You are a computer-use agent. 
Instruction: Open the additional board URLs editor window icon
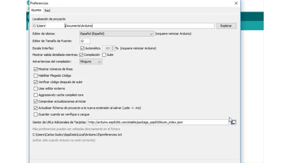point(233,122)
